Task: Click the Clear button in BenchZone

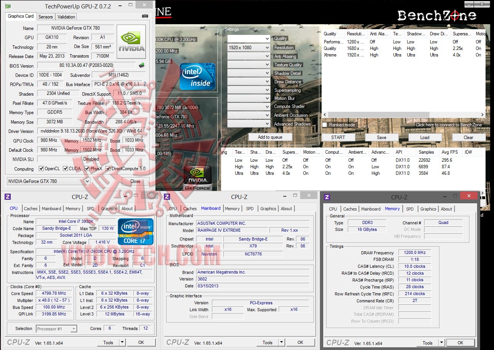Action: click(469, 137)
